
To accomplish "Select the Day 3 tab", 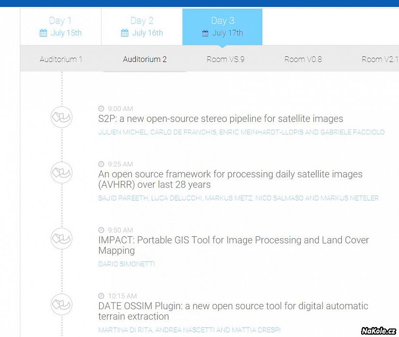I will [x=222, y=26].
